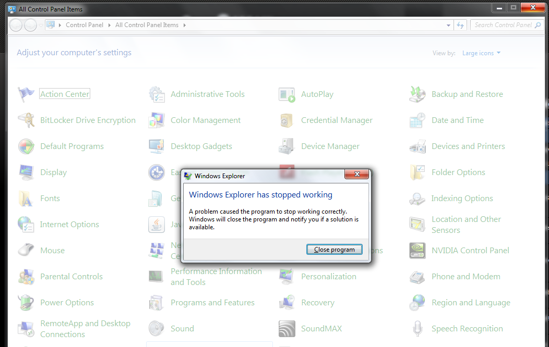Open the Fonts icon

click(x=50, y=199)
